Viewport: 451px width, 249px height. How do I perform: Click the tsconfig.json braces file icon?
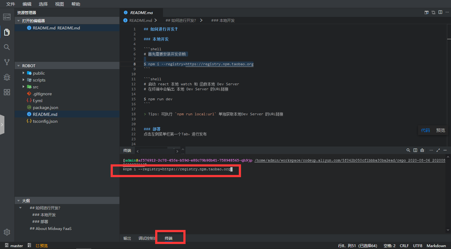(29, 121)
